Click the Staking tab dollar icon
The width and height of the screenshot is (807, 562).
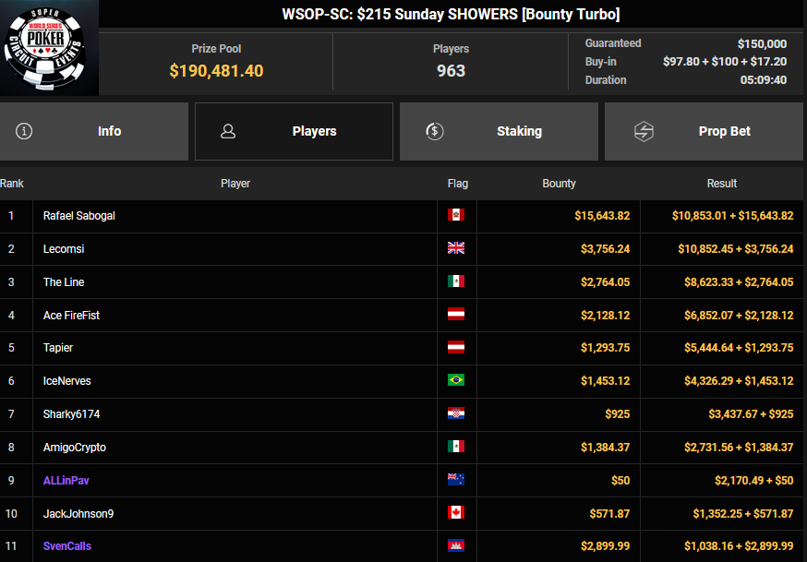tap(435, 131)
